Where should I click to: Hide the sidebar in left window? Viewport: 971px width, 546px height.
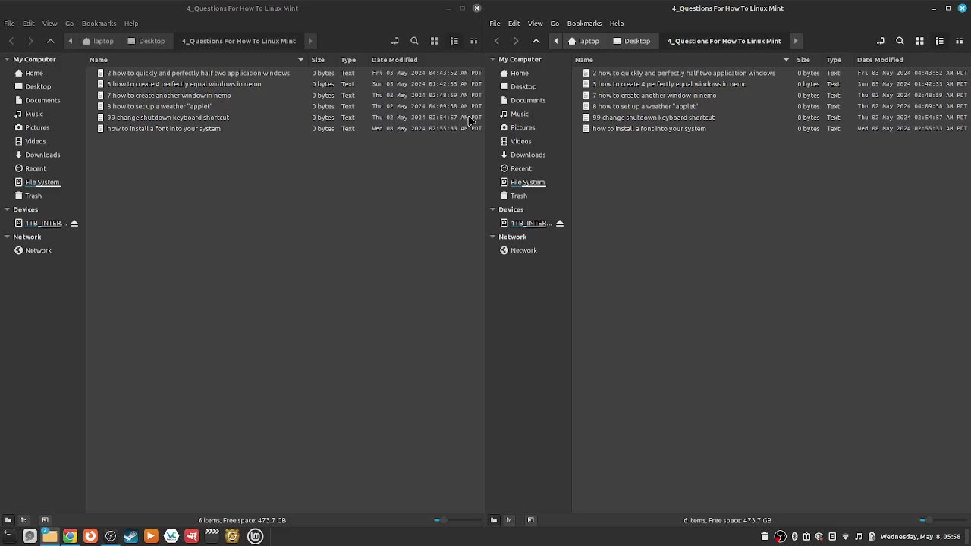[x=45, y=520]
